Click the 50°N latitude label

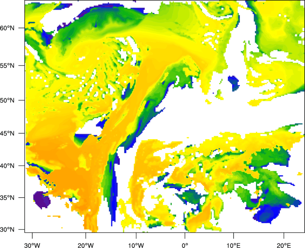pos(7,101)
